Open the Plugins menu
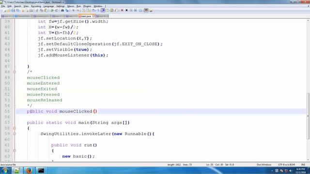 [x=87, y=6]
